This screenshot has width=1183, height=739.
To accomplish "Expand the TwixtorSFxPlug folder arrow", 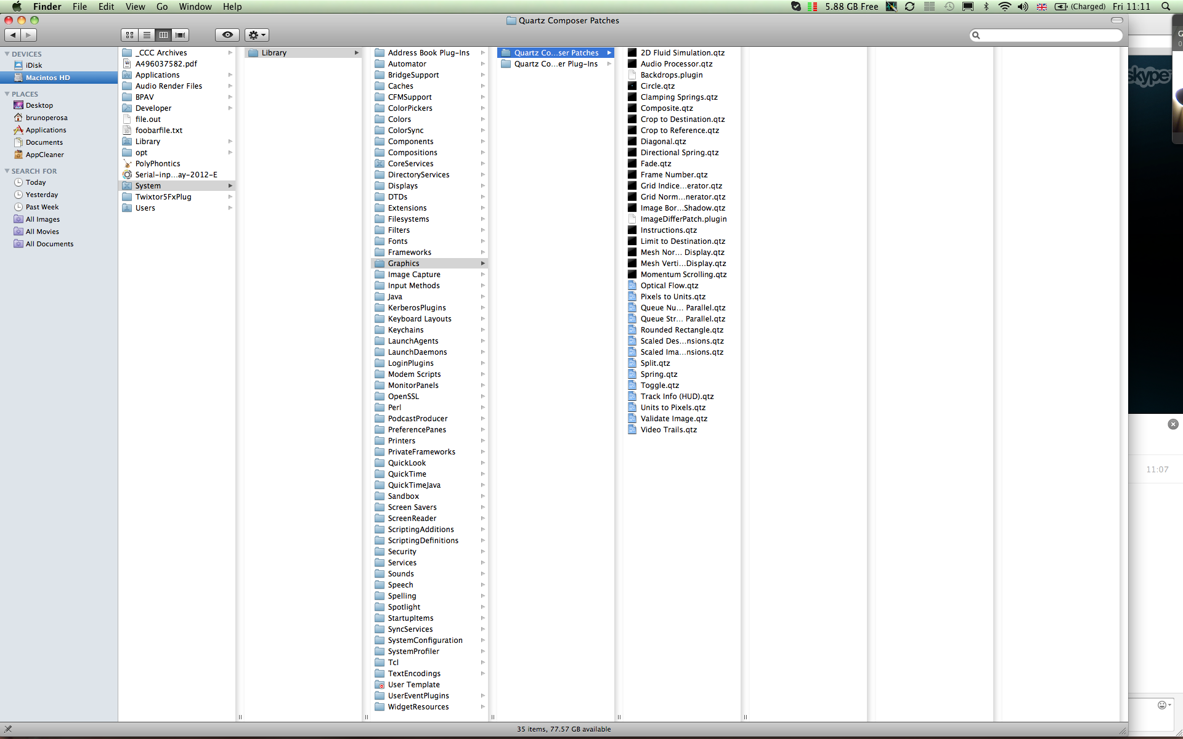I will [230, 196].
